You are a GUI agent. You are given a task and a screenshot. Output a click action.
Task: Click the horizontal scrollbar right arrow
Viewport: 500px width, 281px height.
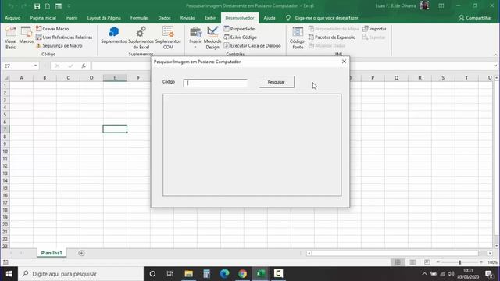coord(490,253)
